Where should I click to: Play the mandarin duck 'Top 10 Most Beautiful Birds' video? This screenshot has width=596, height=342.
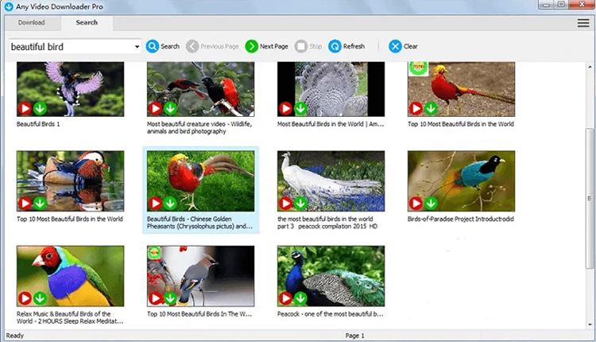click(25, 203)
